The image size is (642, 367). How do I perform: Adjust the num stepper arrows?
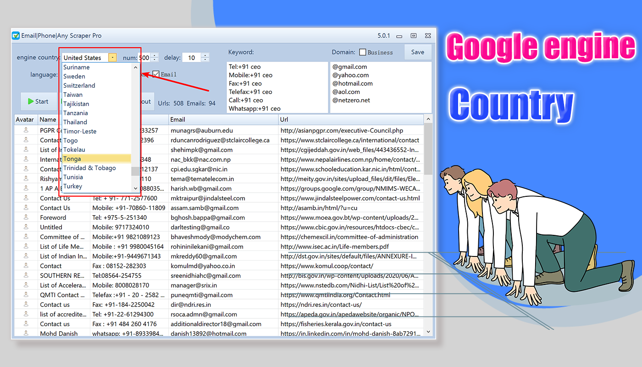tap(155, 57)
